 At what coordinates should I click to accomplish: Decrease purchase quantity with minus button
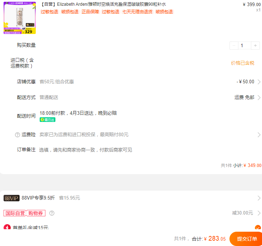234,45
